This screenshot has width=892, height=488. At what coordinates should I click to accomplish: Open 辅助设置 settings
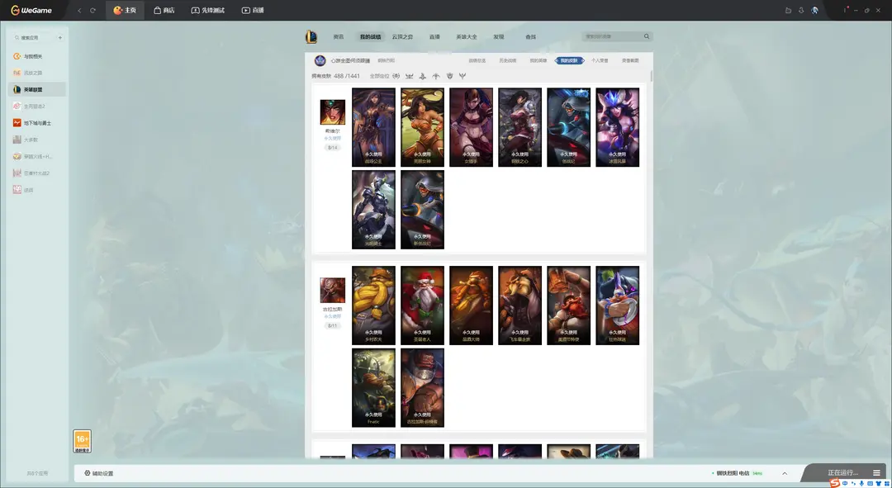coord(99,473)
